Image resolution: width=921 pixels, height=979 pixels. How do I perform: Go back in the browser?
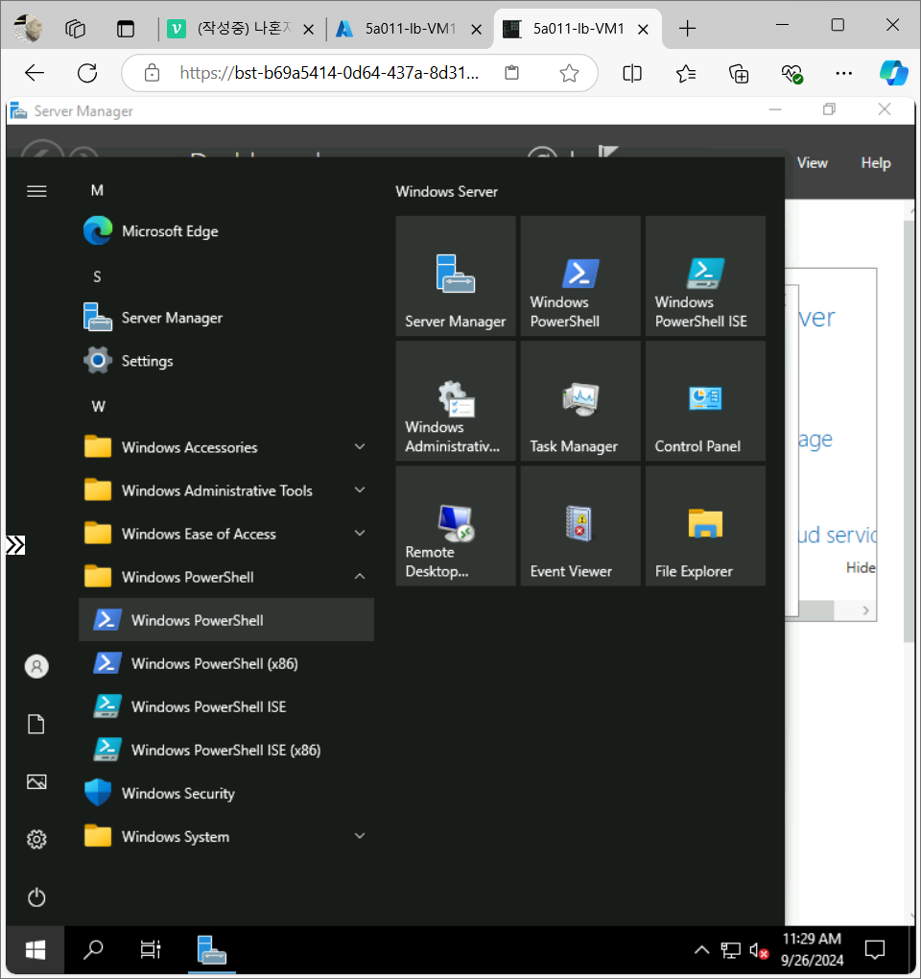click(35, 74)
